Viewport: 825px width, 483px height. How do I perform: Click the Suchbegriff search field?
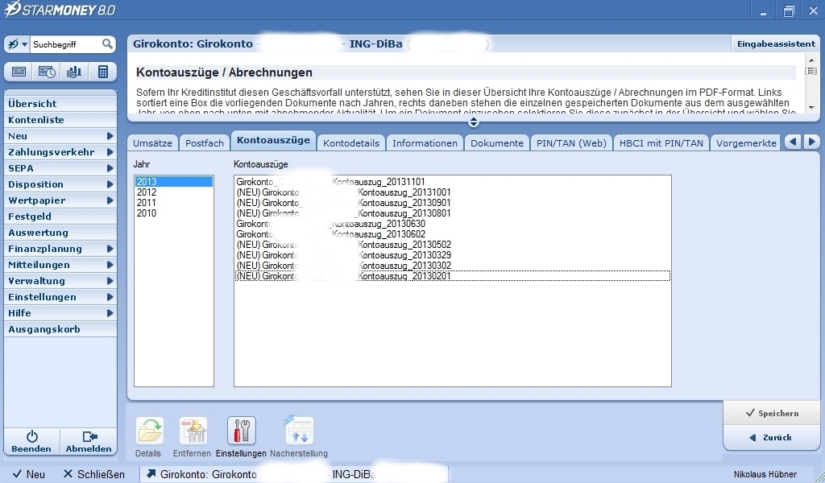click(66, 44)
